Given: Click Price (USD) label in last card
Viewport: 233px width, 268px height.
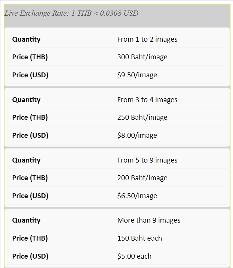Looking at the screenshot, I should click(30, 256).
